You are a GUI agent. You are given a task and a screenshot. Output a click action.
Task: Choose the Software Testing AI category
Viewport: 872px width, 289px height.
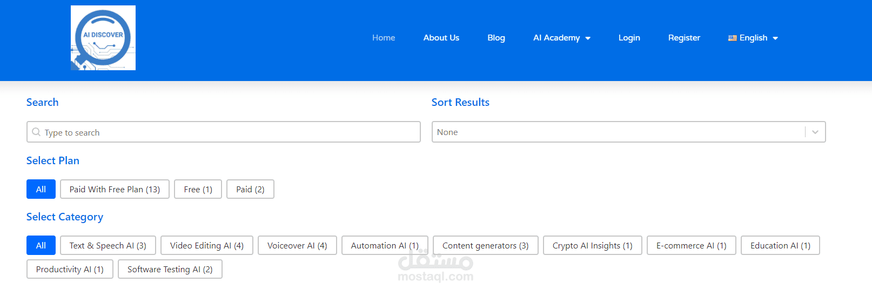coord(170,269)
